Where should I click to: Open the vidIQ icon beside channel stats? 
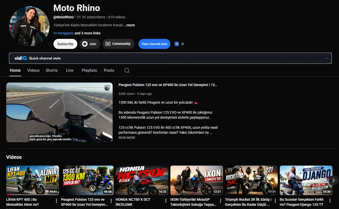tap(177, 44)
